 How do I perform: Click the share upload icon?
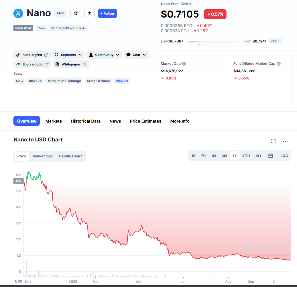pos(89,13)
